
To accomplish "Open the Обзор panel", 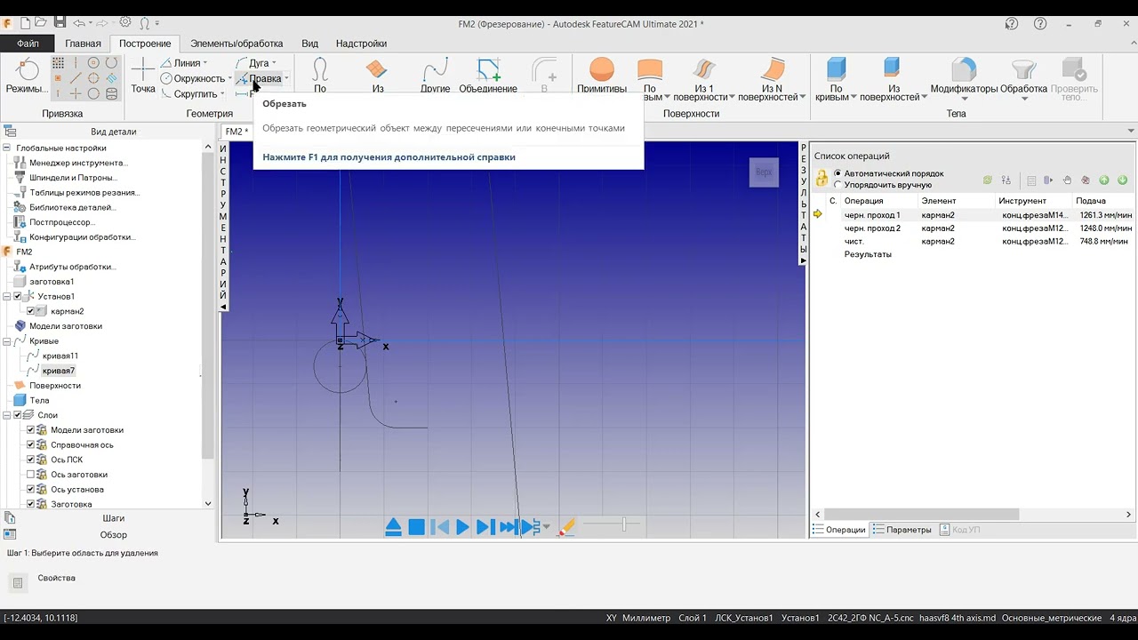I will click(x=113, y=535).
